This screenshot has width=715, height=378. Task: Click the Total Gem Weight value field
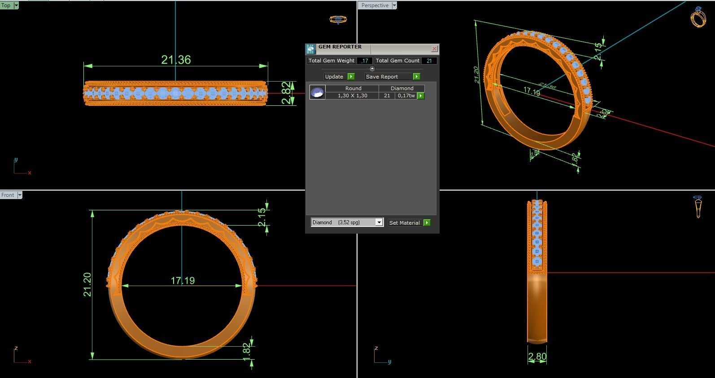point(365,61)
